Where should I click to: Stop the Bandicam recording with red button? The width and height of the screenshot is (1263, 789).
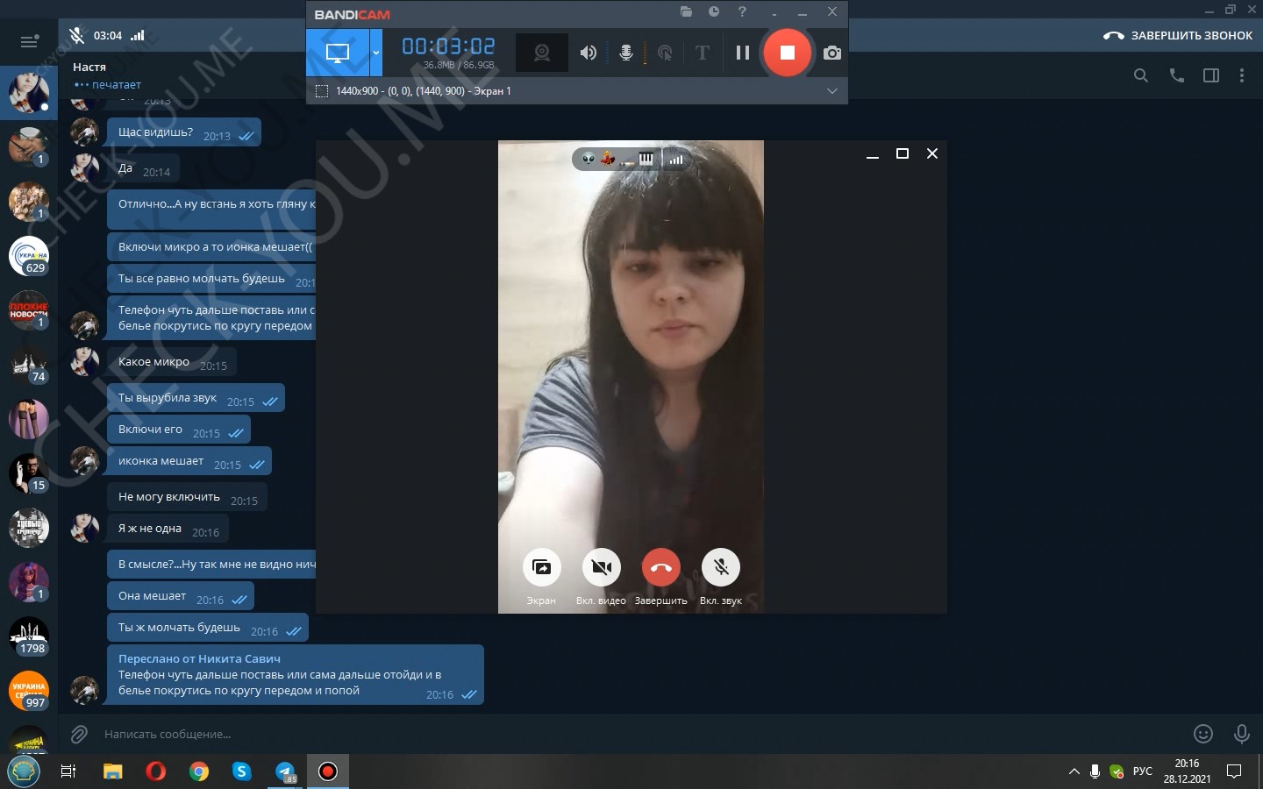pyautogui.click(x=787, y=53)
